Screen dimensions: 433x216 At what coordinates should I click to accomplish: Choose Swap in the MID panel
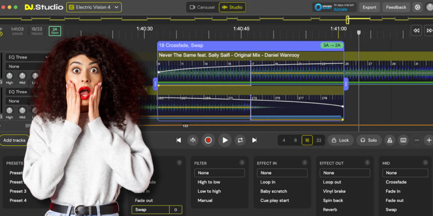(391, 210)
